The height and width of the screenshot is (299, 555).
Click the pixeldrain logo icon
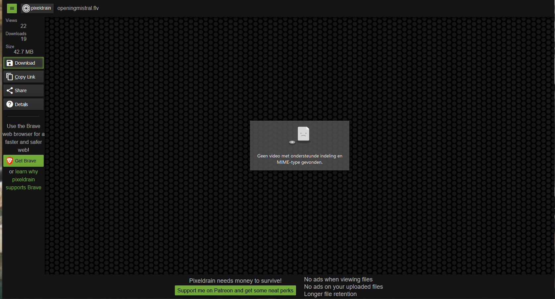click(26, 8)
